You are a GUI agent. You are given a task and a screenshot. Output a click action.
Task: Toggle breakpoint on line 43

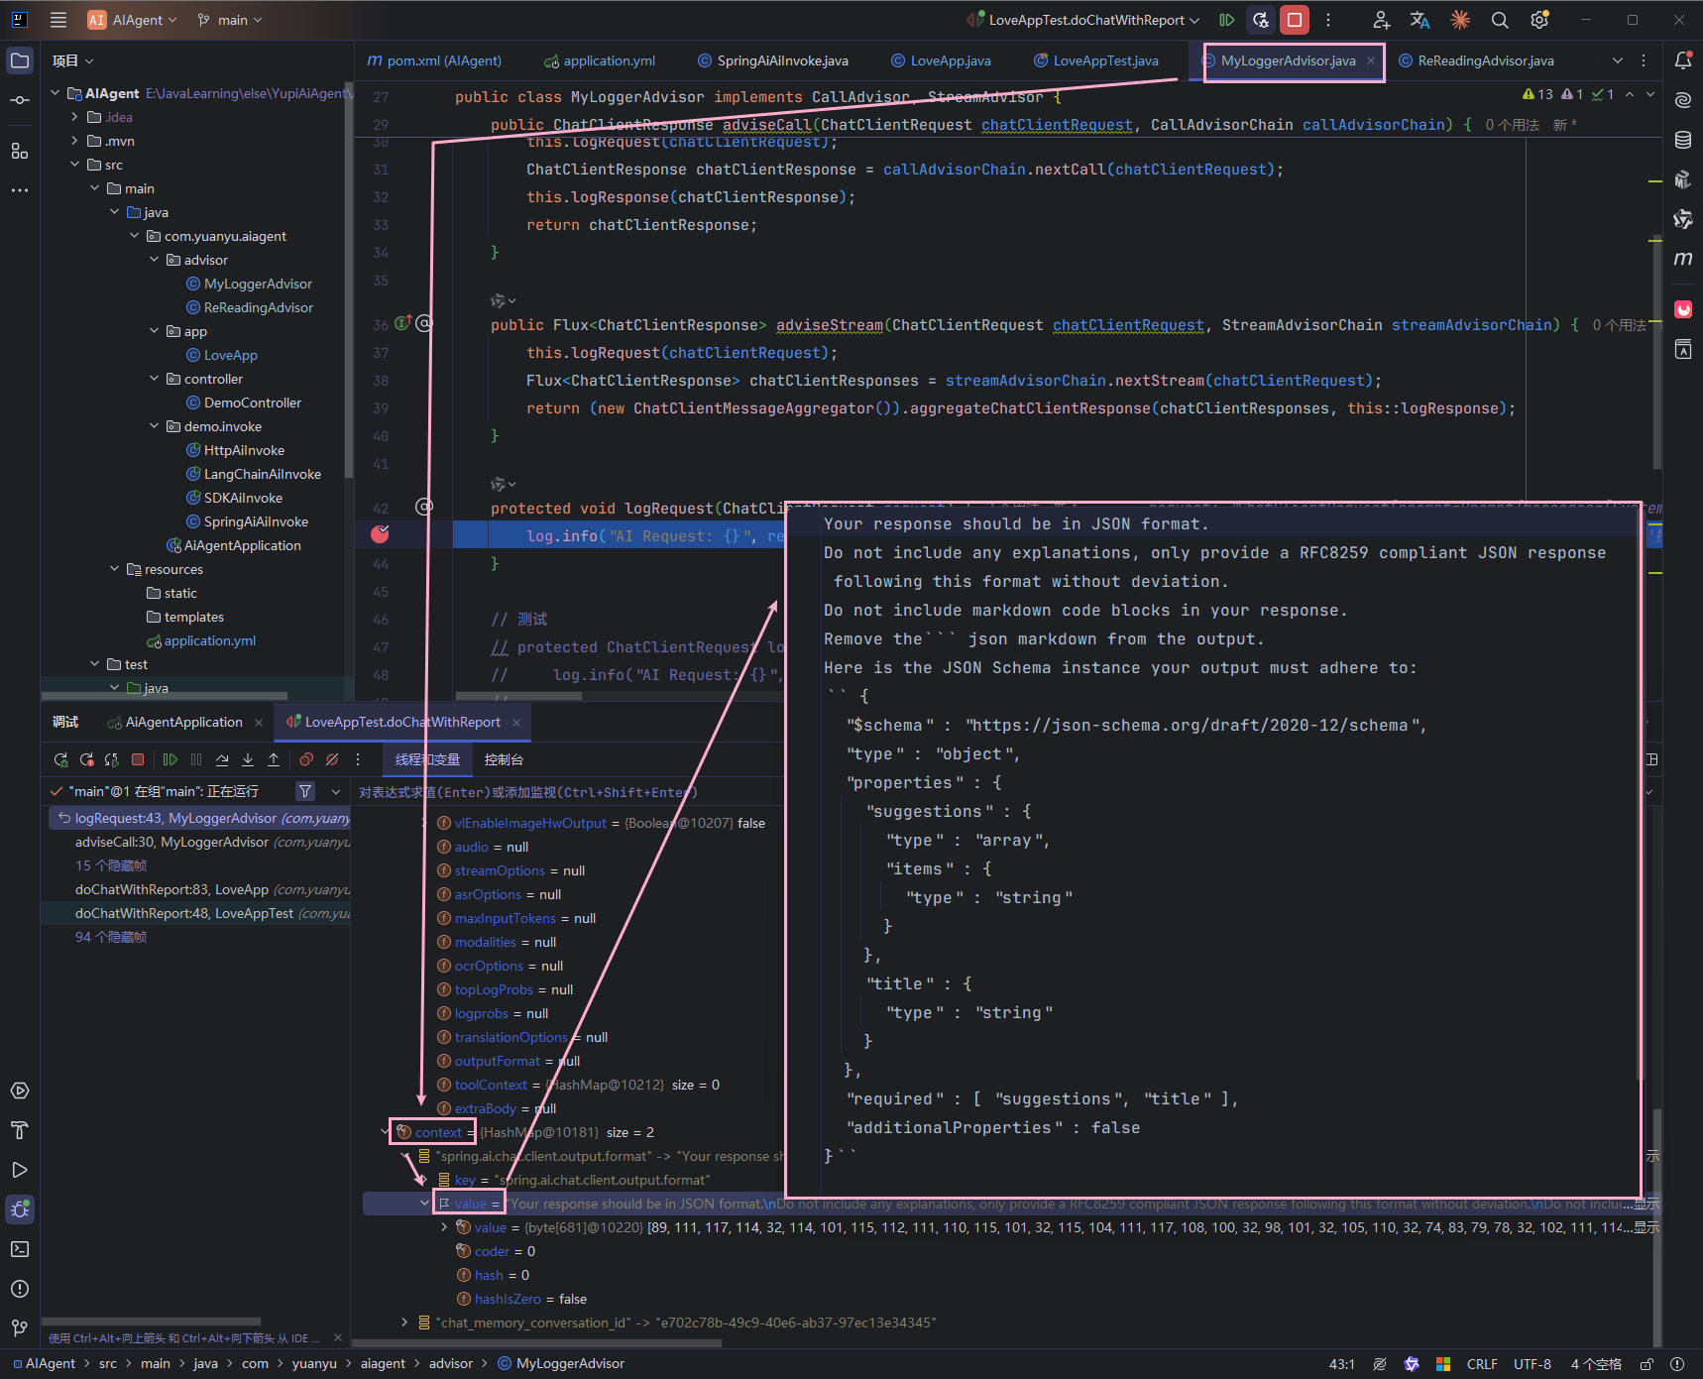coord(380,534)
